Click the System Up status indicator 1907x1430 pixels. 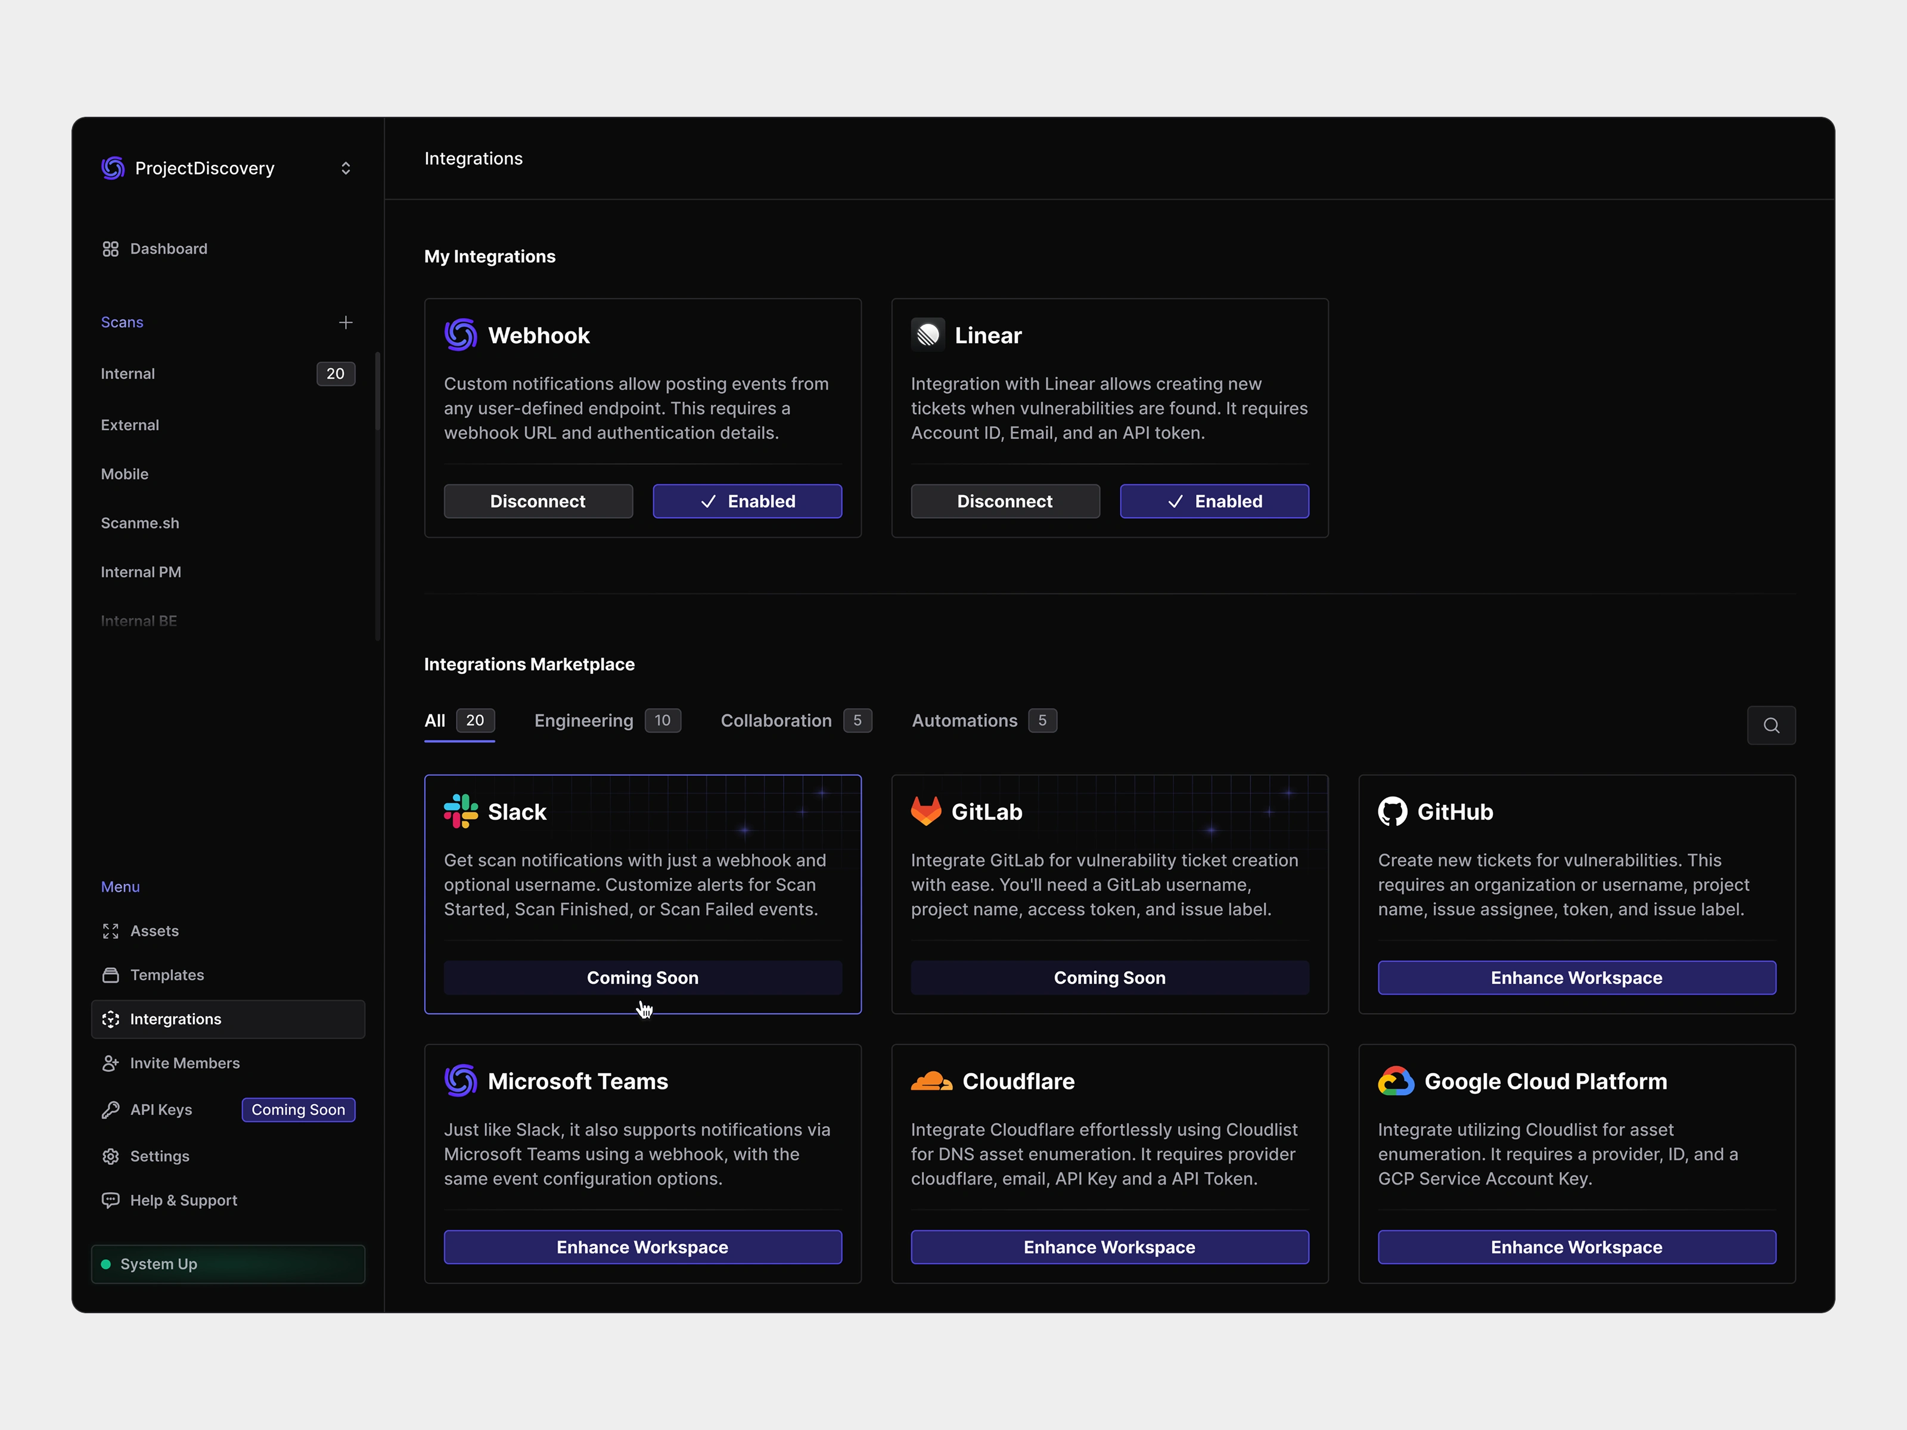pos(228,1264)
